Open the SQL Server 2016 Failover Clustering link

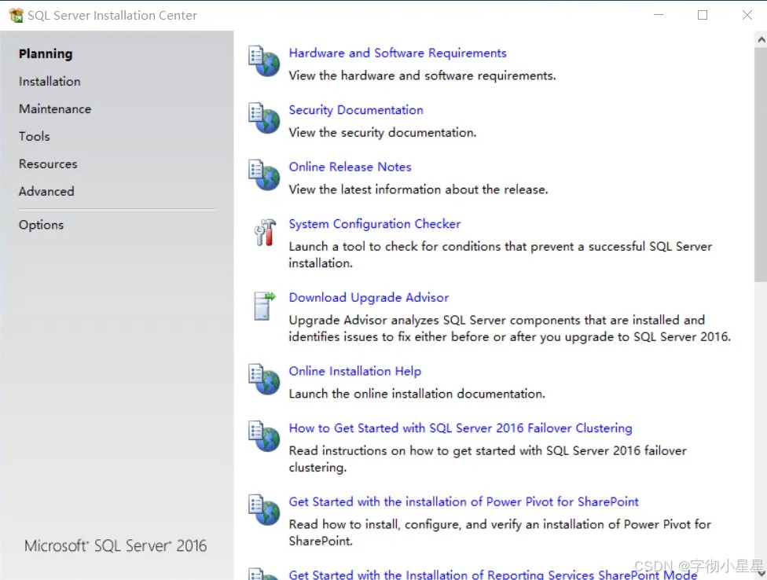click(x=461, y=428)
